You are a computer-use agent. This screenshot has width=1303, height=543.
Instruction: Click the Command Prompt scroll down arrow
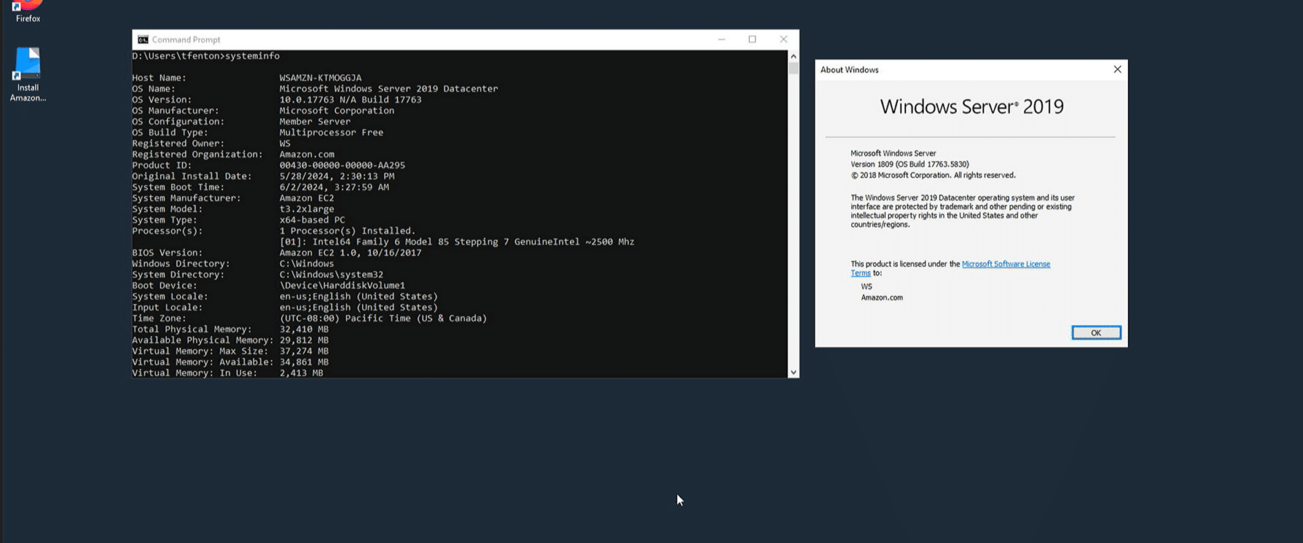pos(793,372)
